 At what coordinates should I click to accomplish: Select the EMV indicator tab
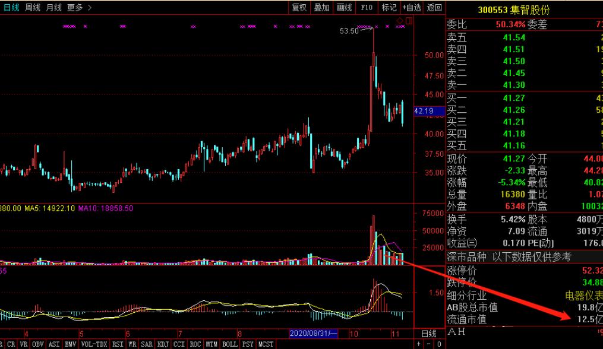(x=70, y=344)
